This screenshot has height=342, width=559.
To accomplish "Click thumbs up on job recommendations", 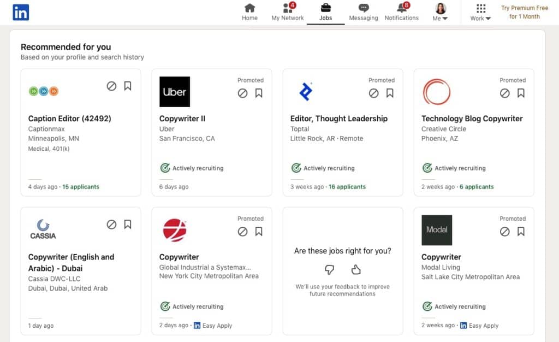I will coord(356,269).
